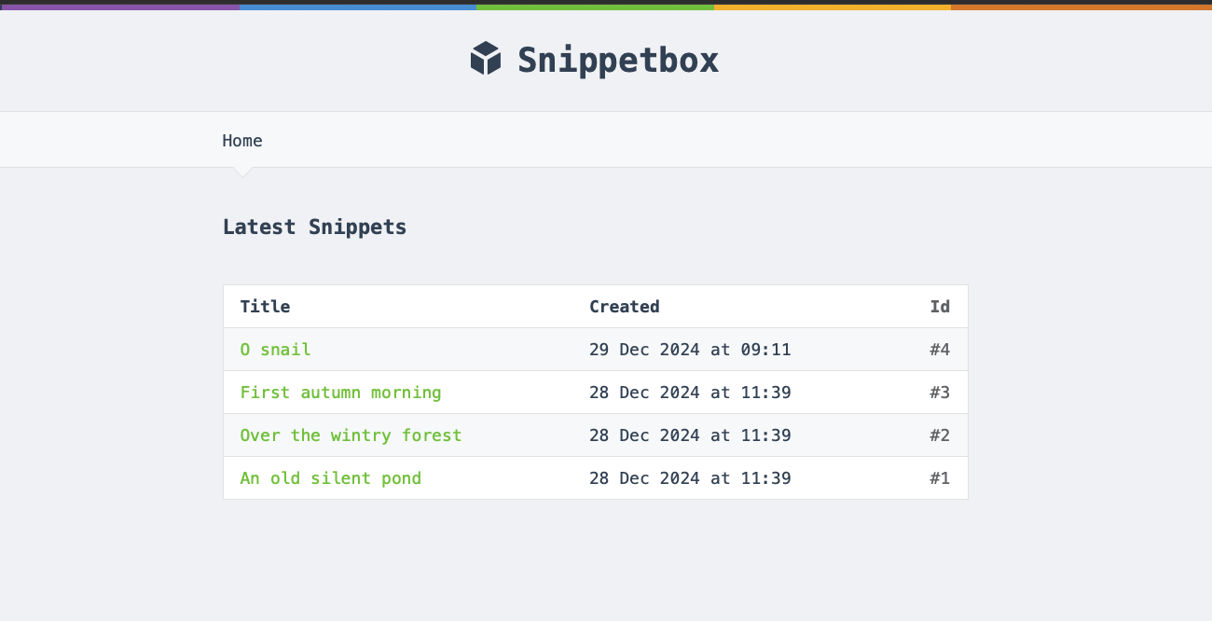Click the green segment of top color bar
The height and width of the screenshot is (621, 1212).
click(595, 6)
